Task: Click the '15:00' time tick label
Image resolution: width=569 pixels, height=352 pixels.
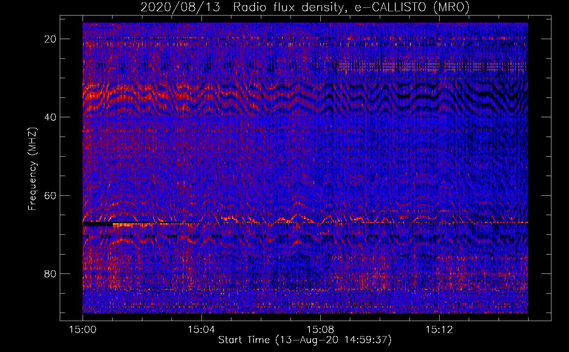Action: pos(83,330)
